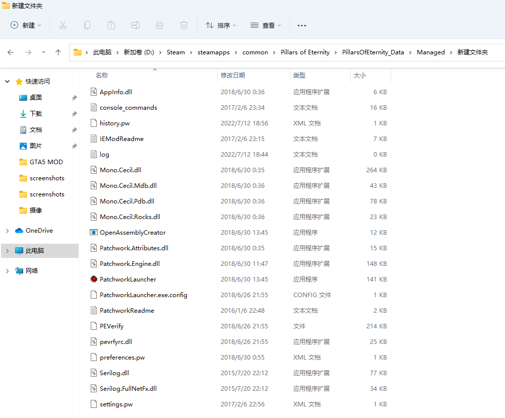Go forward with the right arrow

click(28, 52)
